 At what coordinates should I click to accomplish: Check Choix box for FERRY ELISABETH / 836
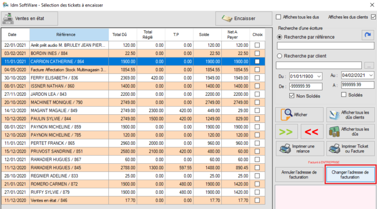click(257, 78)
